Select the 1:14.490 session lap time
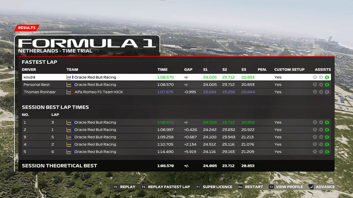 tap(165, 152)
